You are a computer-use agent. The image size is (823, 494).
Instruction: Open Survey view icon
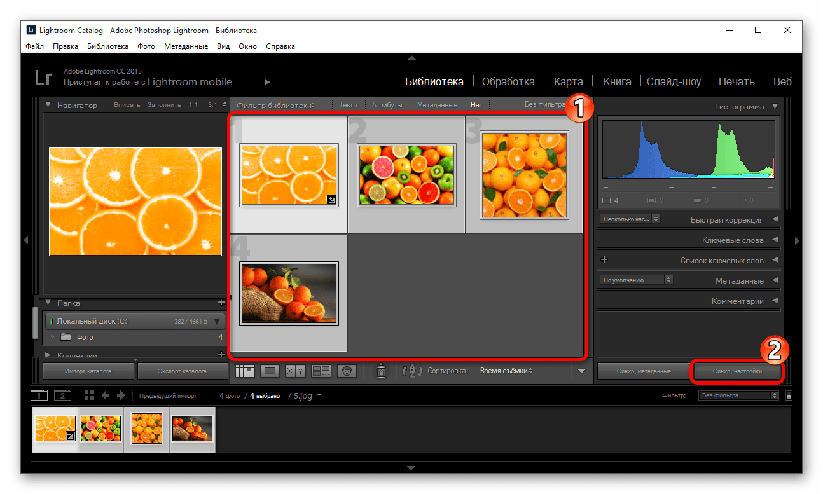[x=321, y=371]
